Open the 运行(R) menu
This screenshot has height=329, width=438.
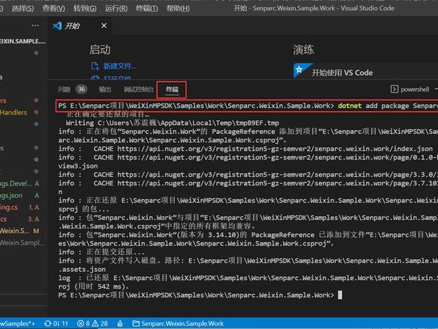click(116, 8)
